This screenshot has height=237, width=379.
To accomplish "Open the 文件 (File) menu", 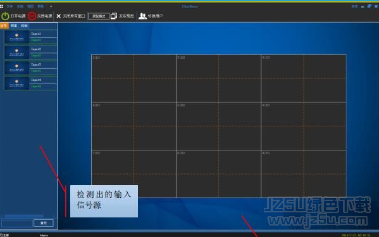I will [9, 6].
